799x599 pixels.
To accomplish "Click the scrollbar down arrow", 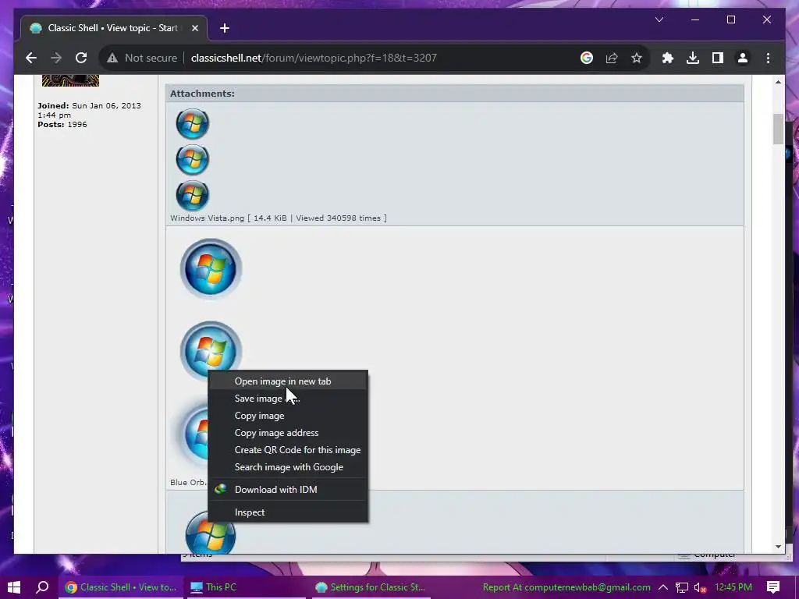I will click(778, 547).
